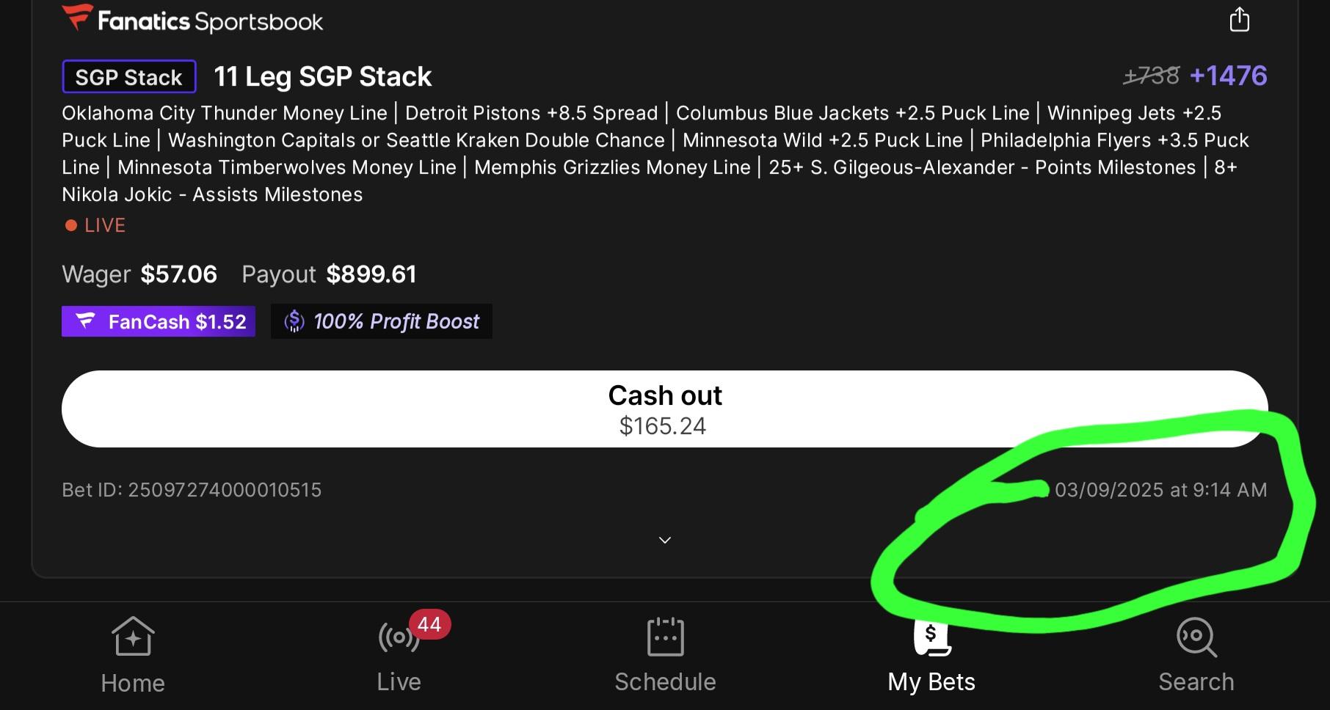Click the Fanatics Sportsbook logo

pos(192,20)
